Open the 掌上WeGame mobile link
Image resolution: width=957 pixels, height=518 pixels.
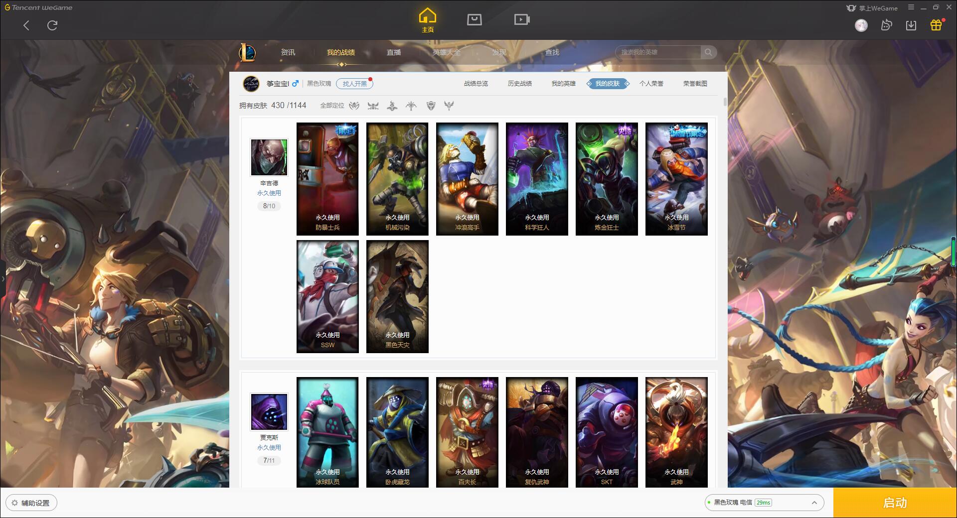click(x=872, y=8)
